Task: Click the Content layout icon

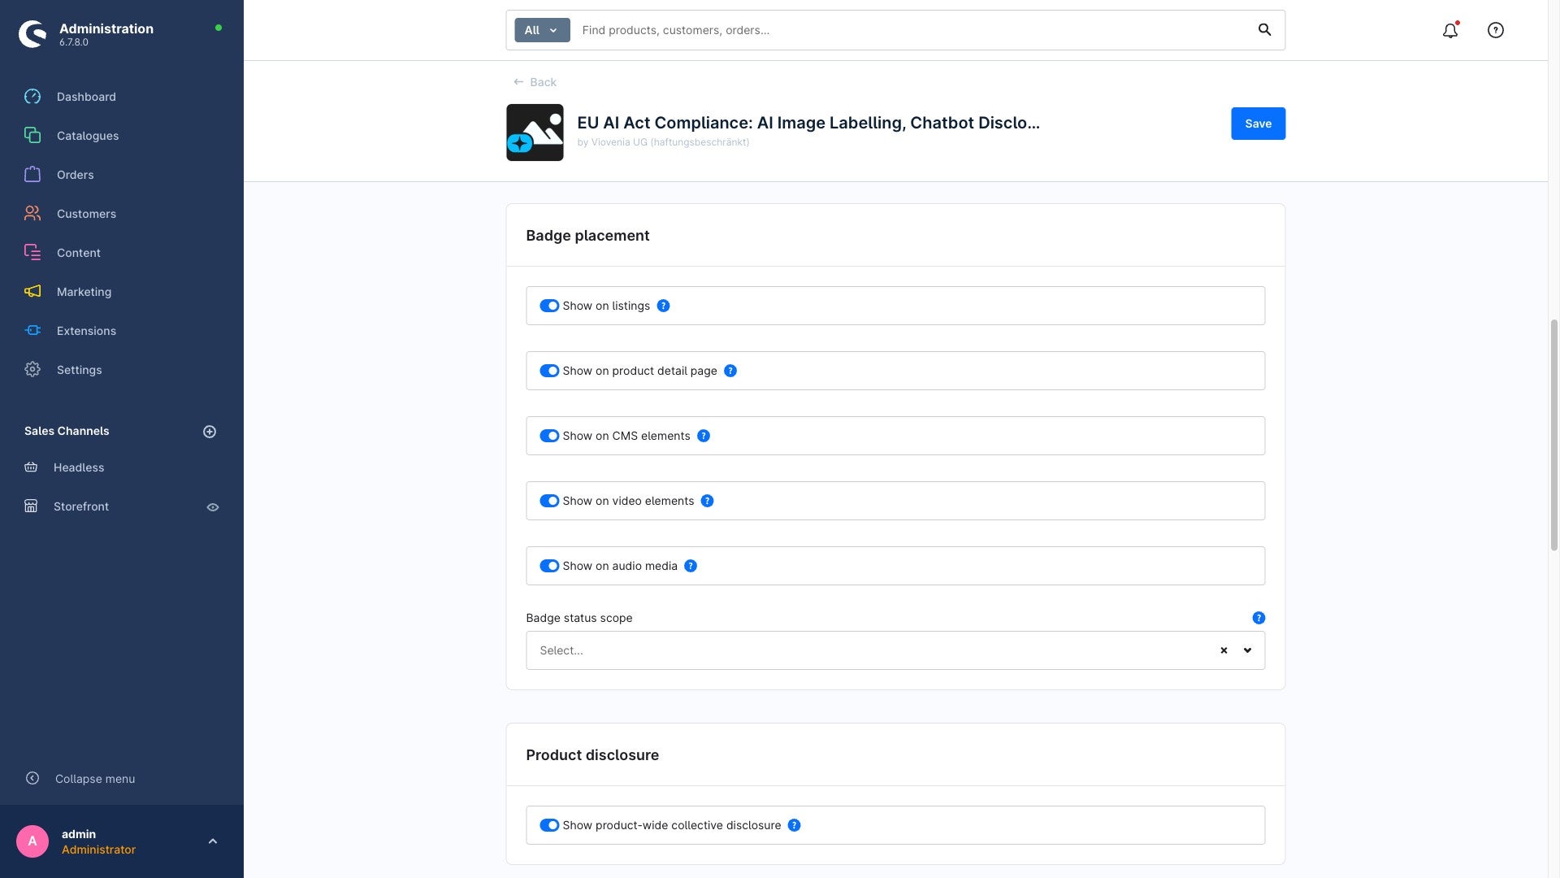Action: (x=32, y=253)
